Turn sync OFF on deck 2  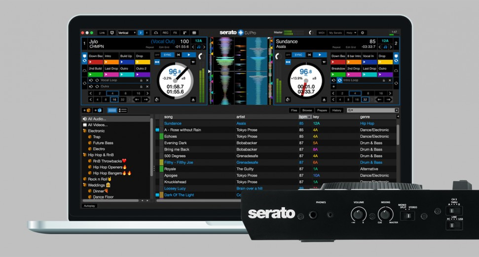[288, 55]
